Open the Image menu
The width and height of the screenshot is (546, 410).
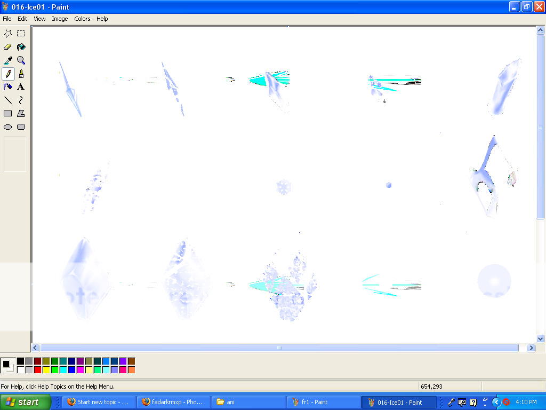coord(60,19)
